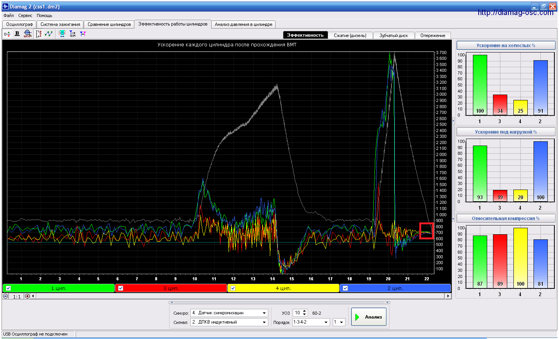Image resolution: width=559 pixels, height=339 pixels.
Task: Toggle the bold B toolbar icon
Action: pyautogui.click(x=17, y=34)
